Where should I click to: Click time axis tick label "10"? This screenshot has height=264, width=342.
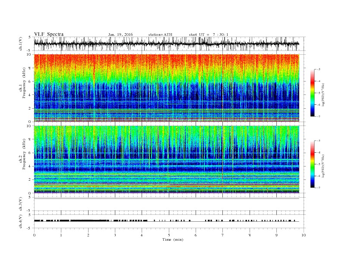pyautogui.click(x=304, y=235)
